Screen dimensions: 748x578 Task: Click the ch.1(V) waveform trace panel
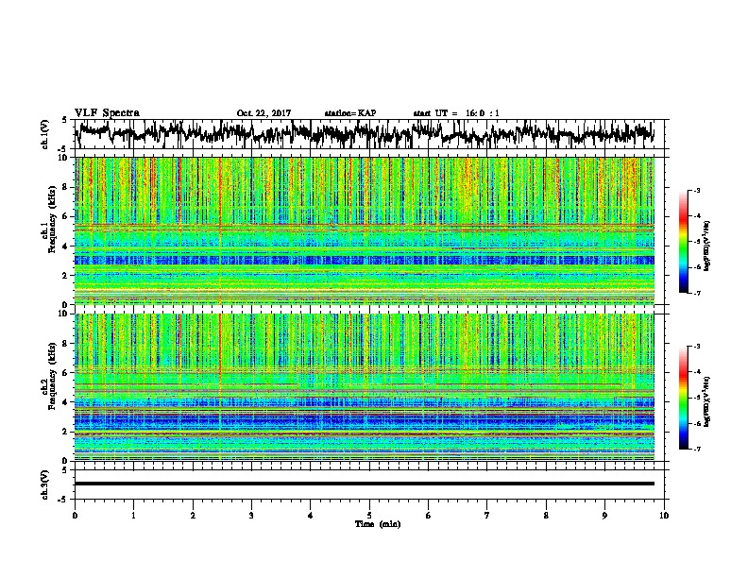pos(369,134)
